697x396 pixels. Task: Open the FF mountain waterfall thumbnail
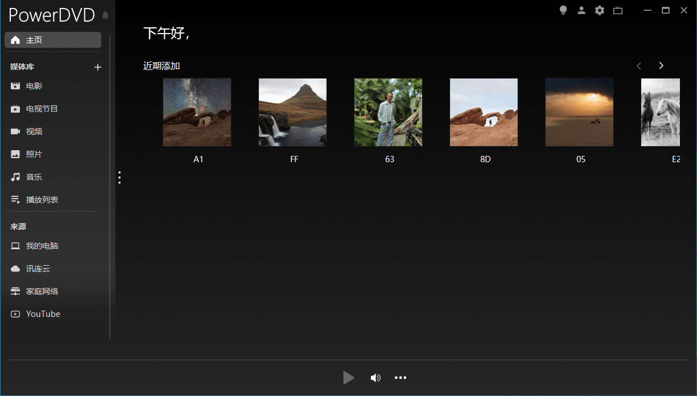292,112
